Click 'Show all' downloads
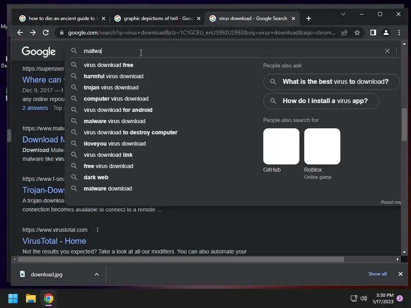The image size is (411, 308). click(x=377, y=274)
